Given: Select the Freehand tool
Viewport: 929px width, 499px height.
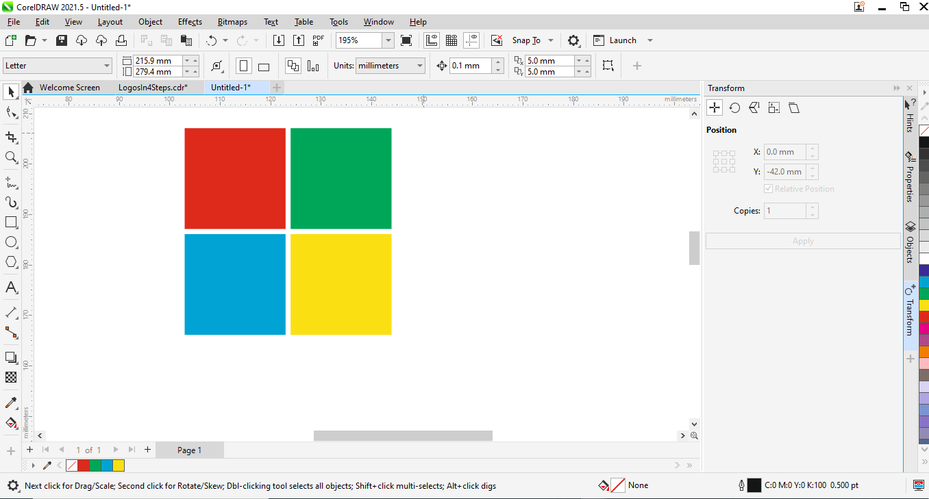Looking at the screenshot, I should (x=11, y=183).
